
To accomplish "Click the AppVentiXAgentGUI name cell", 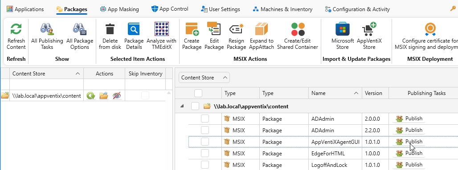I will tap(335, 142).
